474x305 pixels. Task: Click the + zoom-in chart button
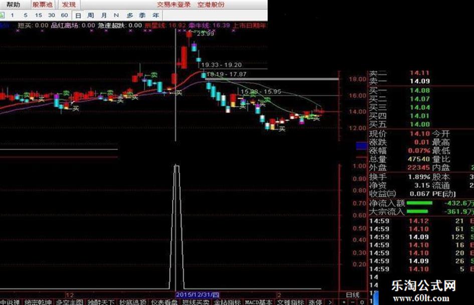pyautogui.click(x=344, y=301)
